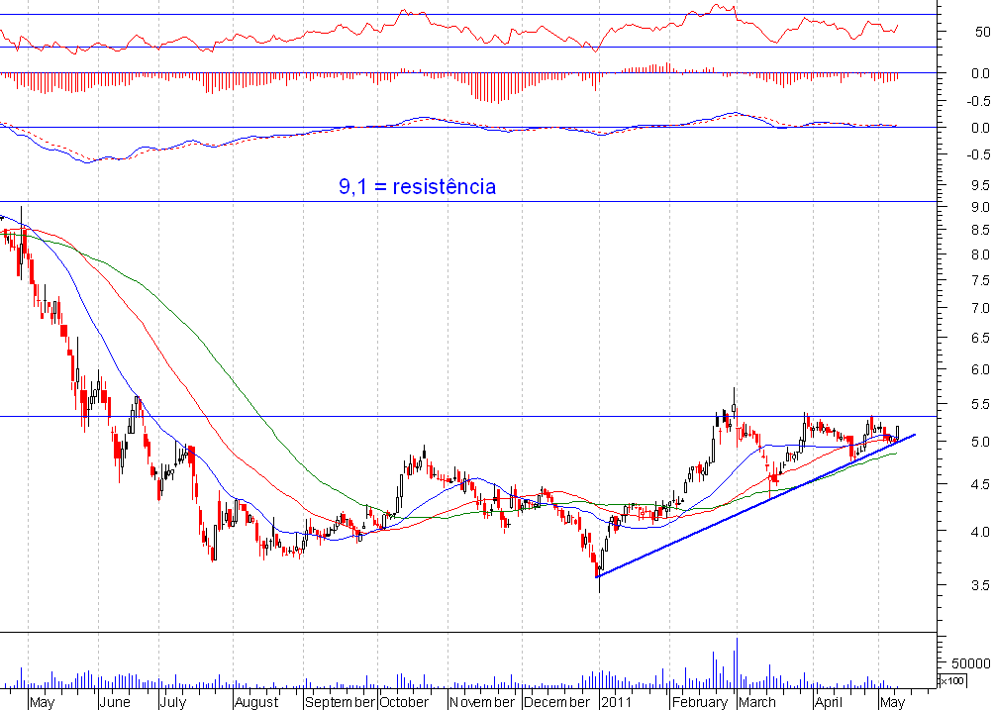
Task: Select the October label on the time axis
Action: 405,702
